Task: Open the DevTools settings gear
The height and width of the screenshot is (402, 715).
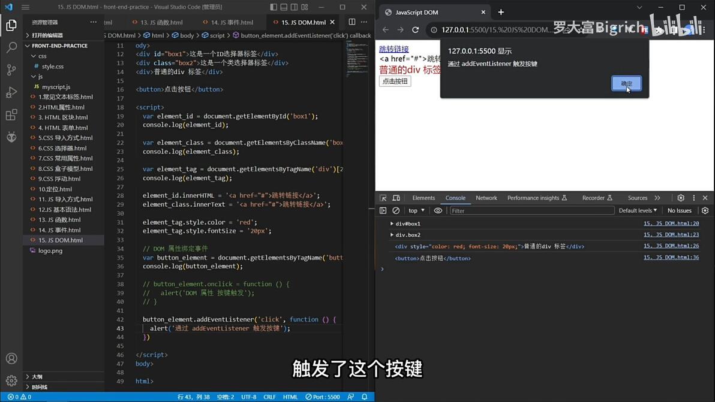Action: click(681, 198)
